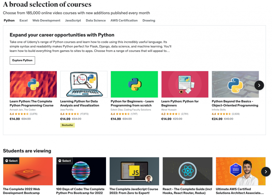This screenshot has height=195, width=272.
Task: Open The Complete 2022 Web Development Bootcamp title
Action: pos(21,191)
